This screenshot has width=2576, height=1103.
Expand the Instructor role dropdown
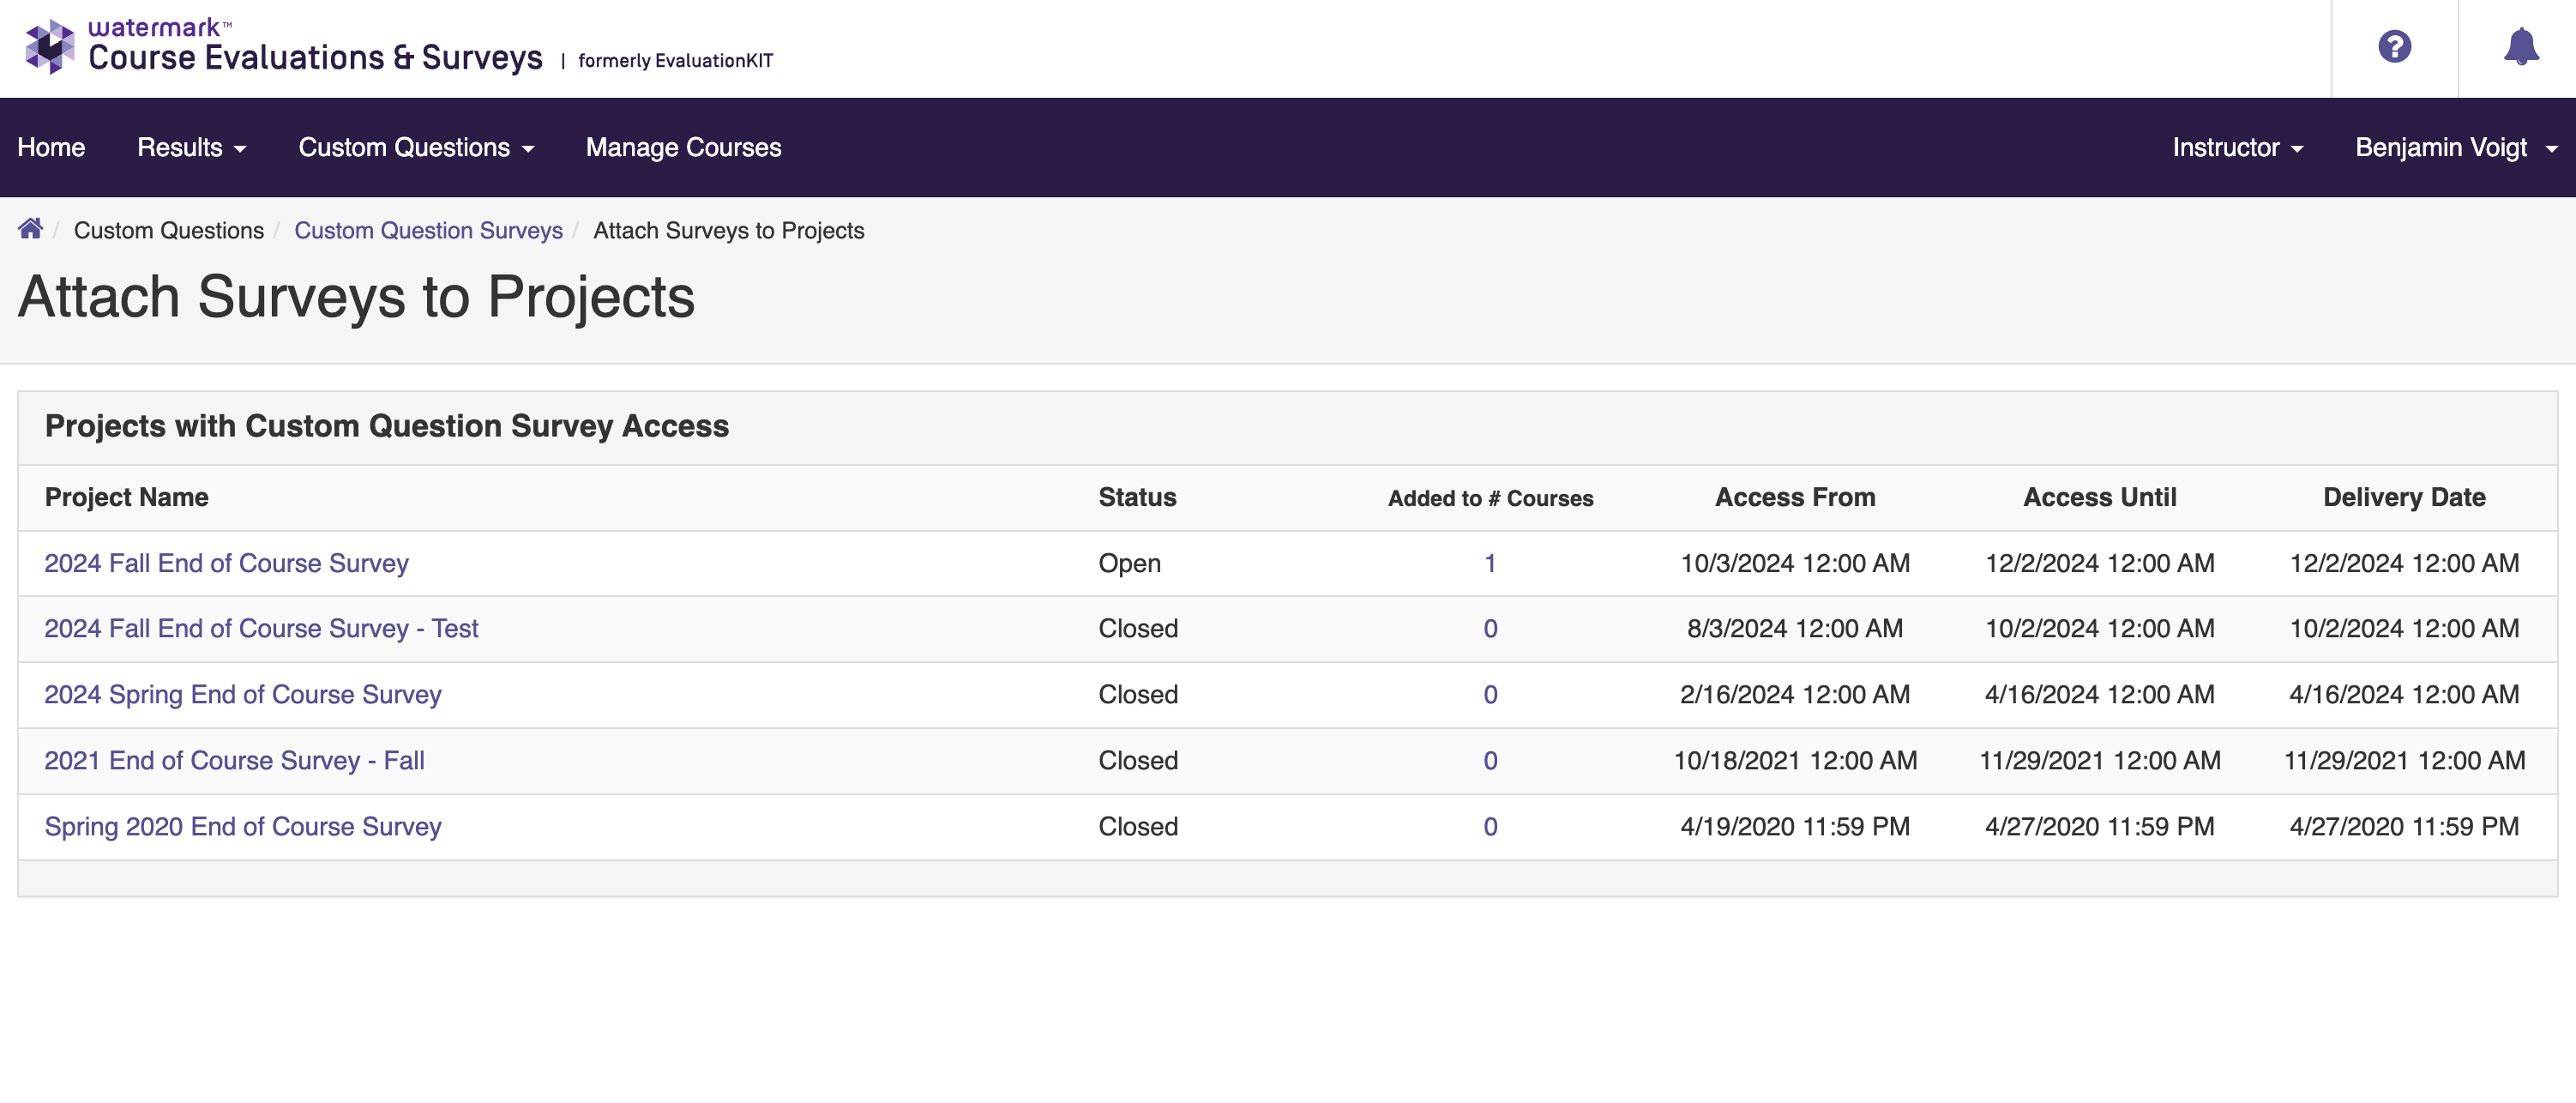pyautogui.click(x=2237, y=148)
